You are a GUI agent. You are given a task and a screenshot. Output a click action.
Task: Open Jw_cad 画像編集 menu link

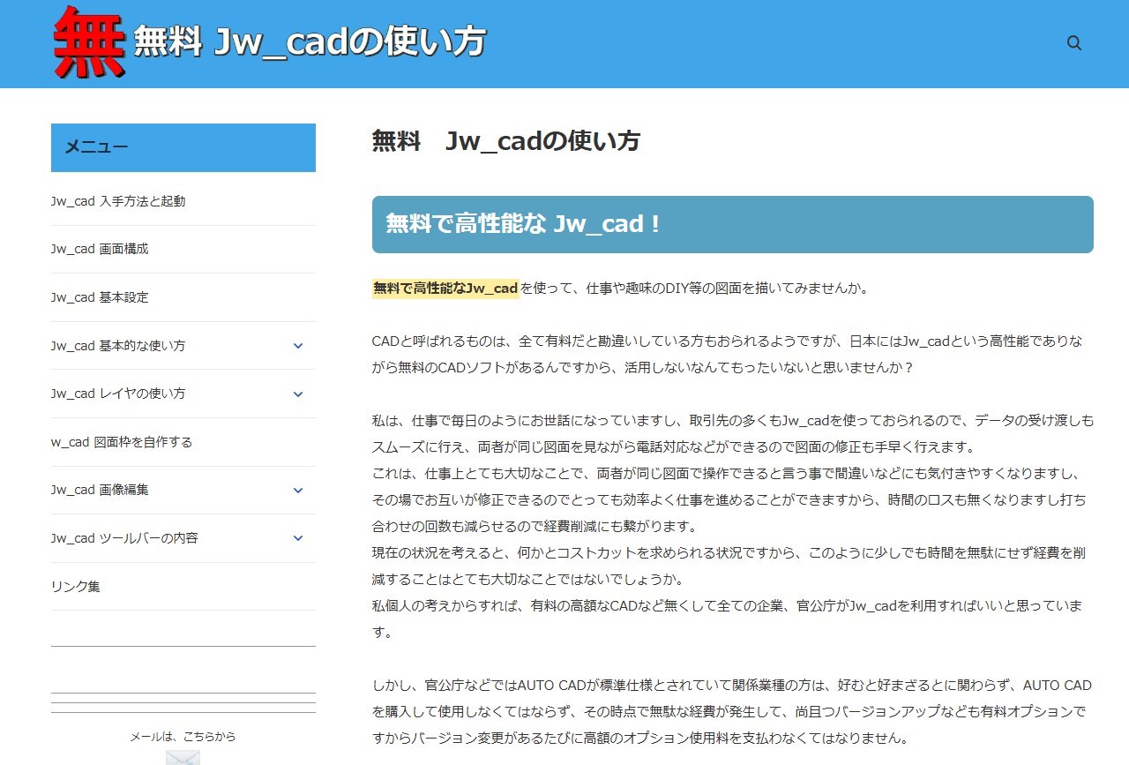click(100, 490)
